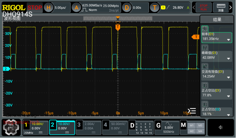This screenshot has height=138, width=236.
Task: Toggle channel 3 on
Action: pos(88,127)
